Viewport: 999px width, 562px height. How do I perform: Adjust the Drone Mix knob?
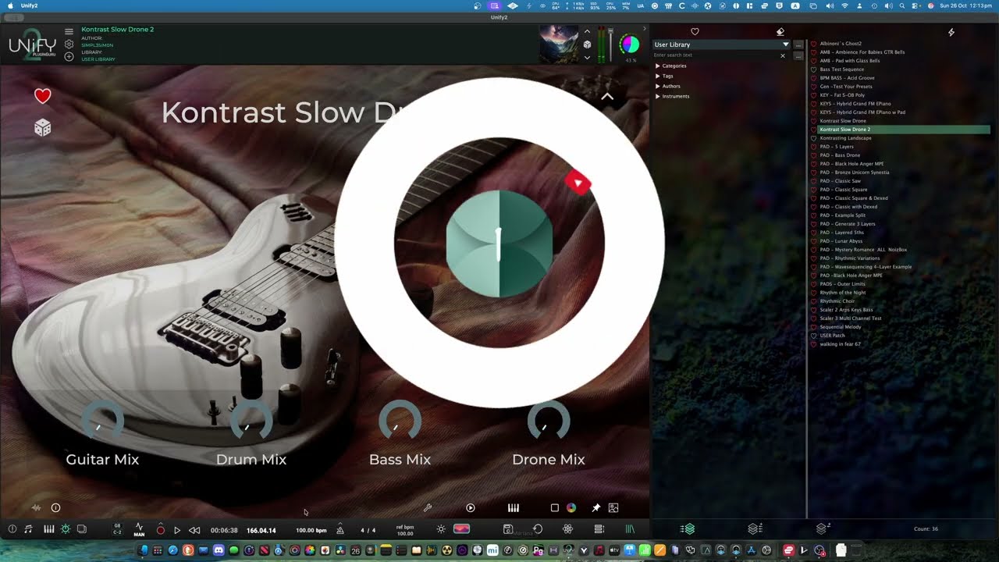(549, 421)
